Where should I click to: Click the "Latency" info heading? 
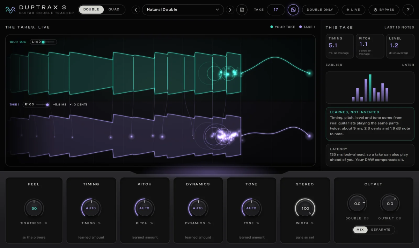point(339,149)
